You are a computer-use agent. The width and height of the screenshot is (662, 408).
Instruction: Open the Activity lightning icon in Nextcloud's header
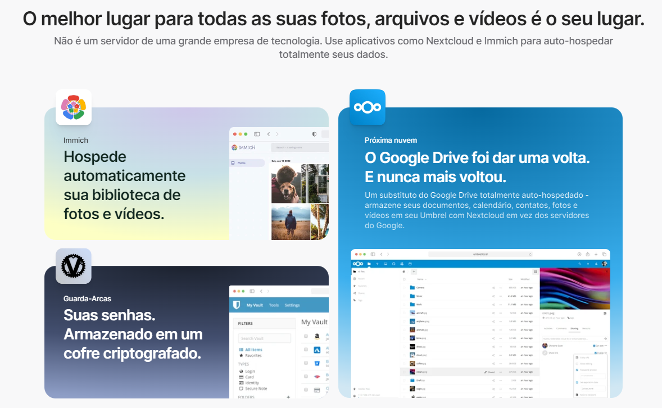[377, 264]
